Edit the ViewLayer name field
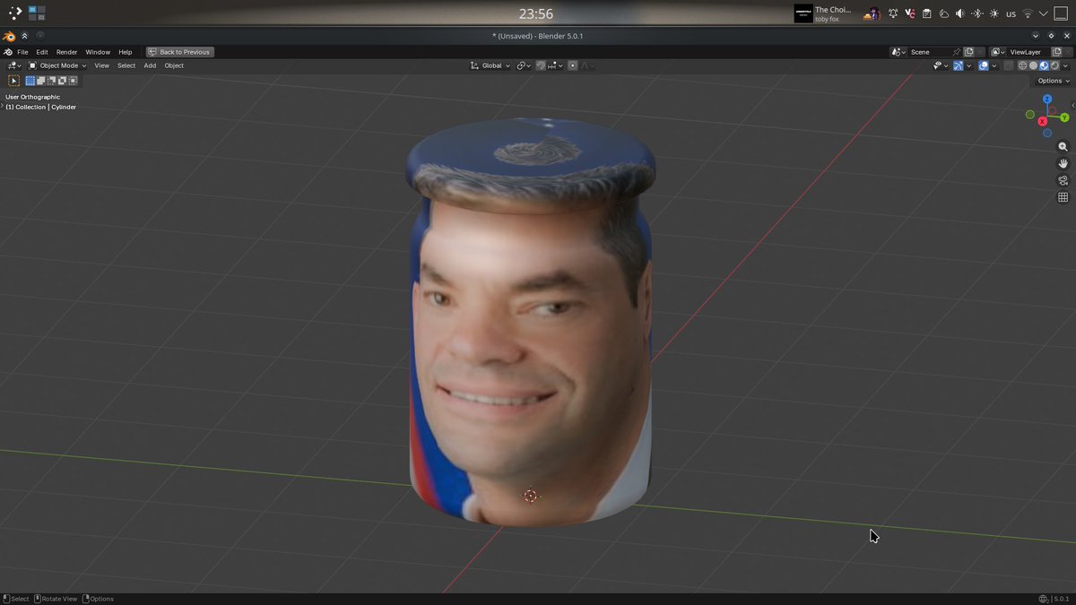Image resolution: width=1076 pixels, height=605 pixels. 1029,52
